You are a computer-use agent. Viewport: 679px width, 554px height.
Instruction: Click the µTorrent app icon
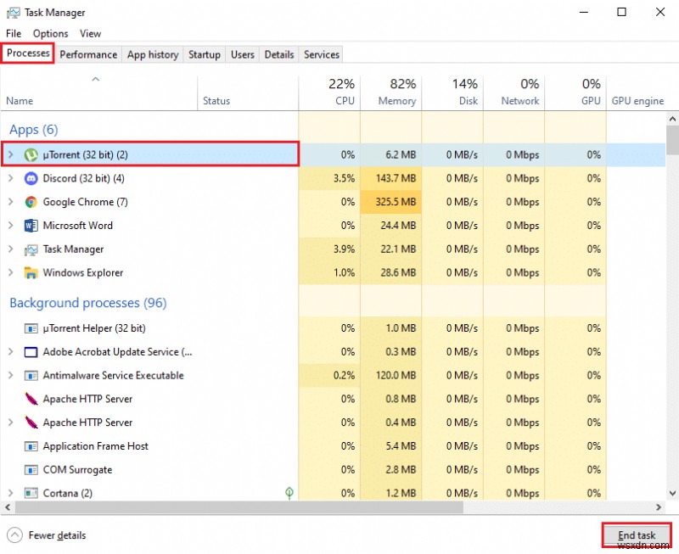point(31,154)
